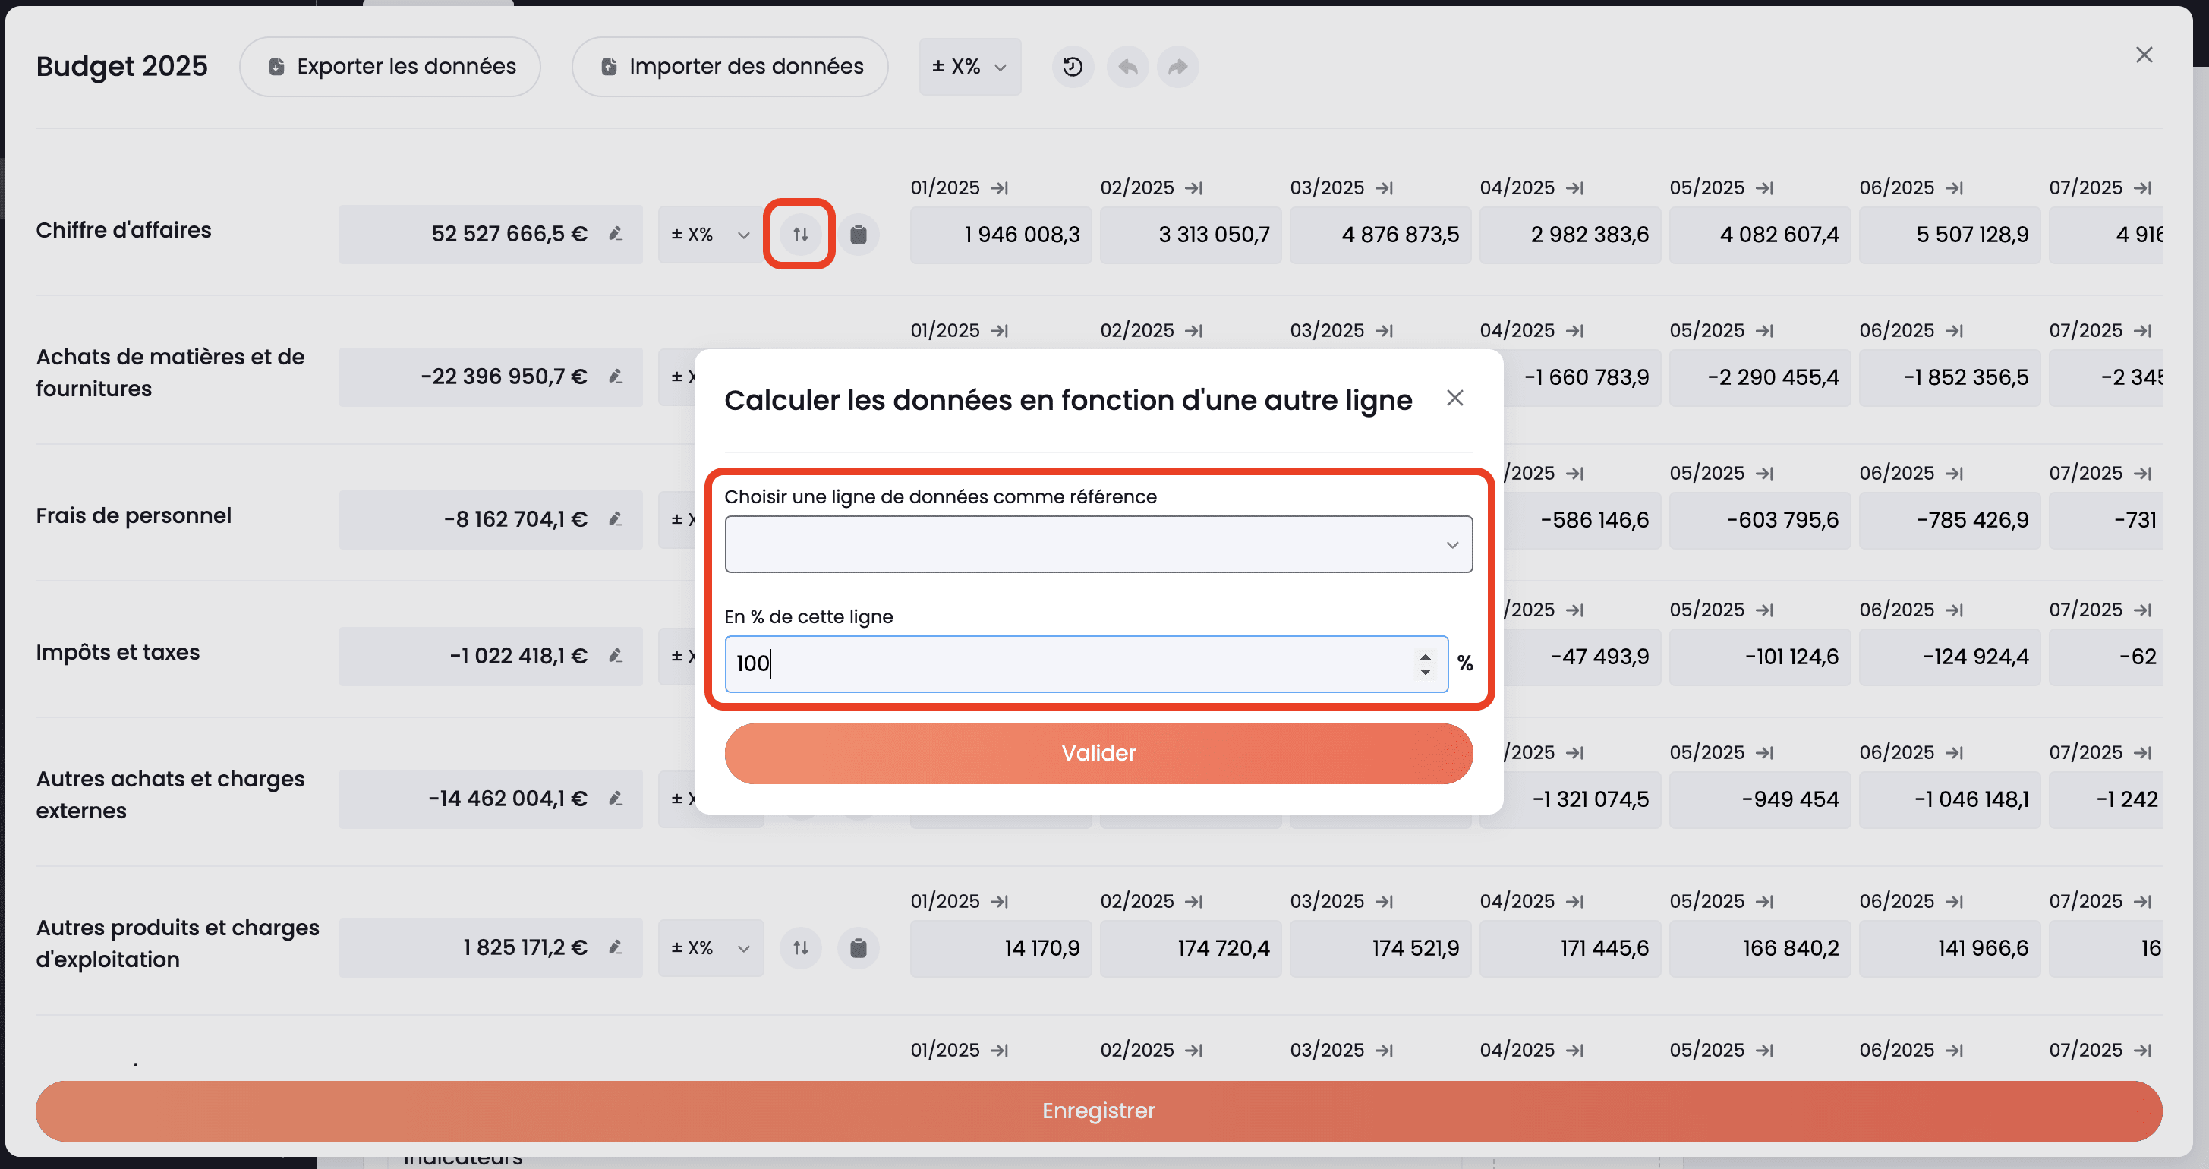
Task: Click the calculate-from-line arrows icon for Chiffre d'affaires
Action: [800, 234]
